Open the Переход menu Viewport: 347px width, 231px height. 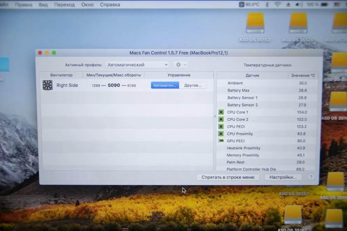point(64,5)
